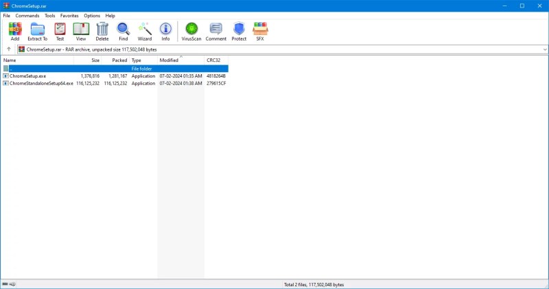
Task: Click status bar Total 2 files text
Action: 314,284
